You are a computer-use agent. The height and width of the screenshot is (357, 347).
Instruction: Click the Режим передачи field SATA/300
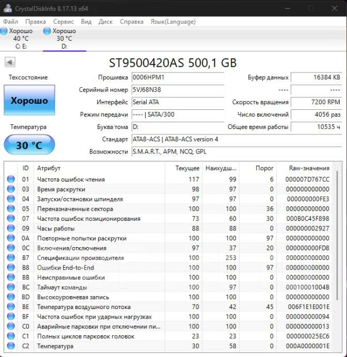tap(178, 114)
